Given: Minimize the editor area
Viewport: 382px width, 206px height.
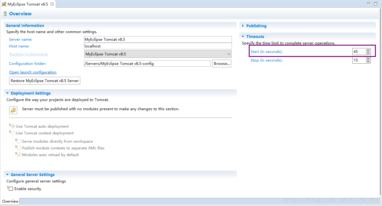Looking at the screenshot, I should point(369,3).
